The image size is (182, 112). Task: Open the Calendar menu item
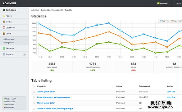click(x=14, y=28)
